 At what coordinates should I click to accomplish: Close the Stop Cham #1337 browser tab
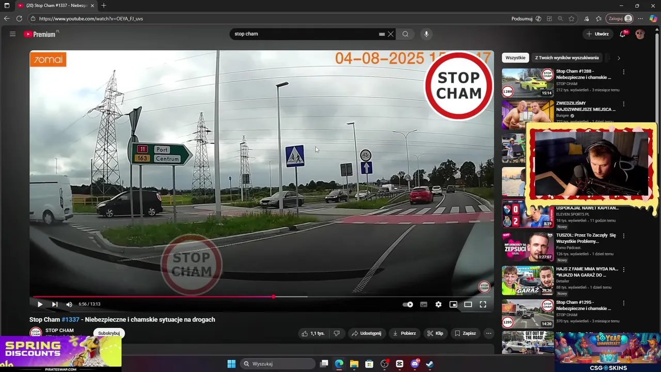click(92, 6)
